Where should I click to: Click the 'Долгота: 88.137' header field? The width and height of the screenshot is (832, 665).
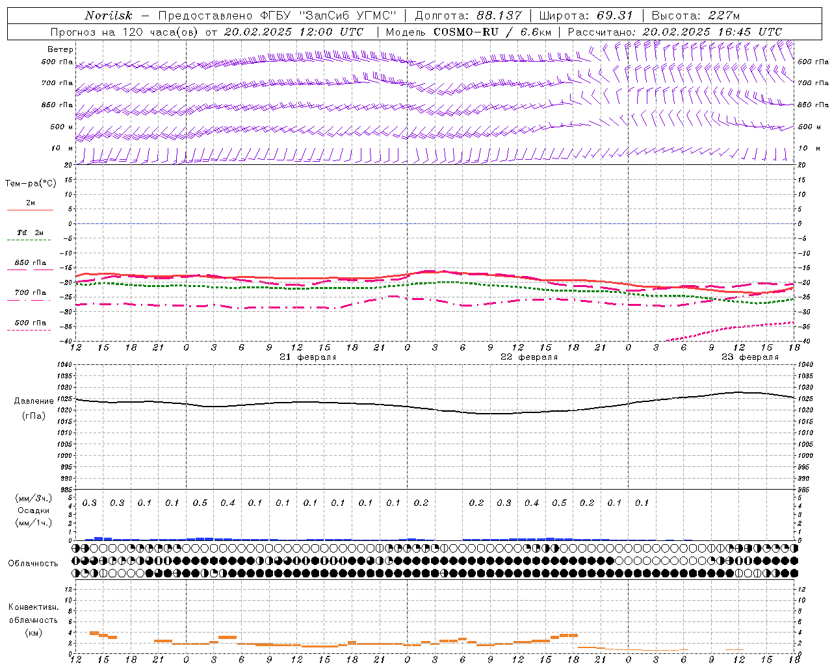click(x=468, y=16)
